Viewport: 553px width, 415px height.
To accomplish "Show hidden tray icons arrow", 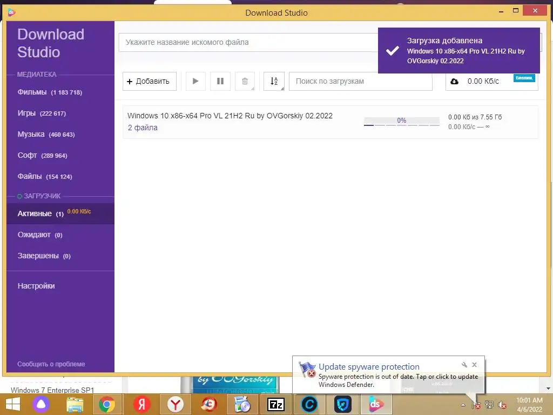I will tap(463, 405).
